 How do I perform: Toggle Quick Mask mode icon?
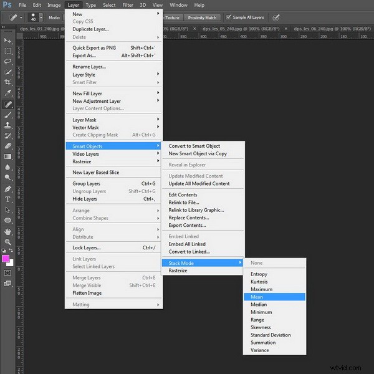pos(8,272)
